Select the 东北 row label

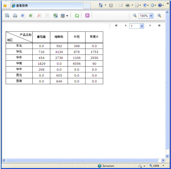[19, 46]
